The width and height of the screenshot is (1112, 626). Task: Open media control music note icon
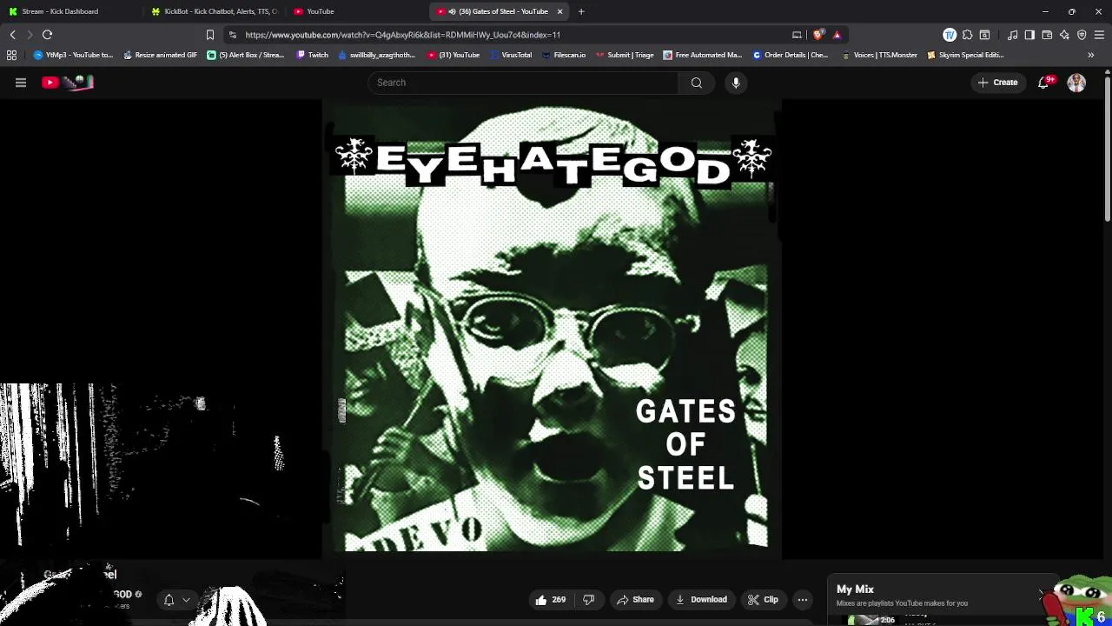(1012, 35)
